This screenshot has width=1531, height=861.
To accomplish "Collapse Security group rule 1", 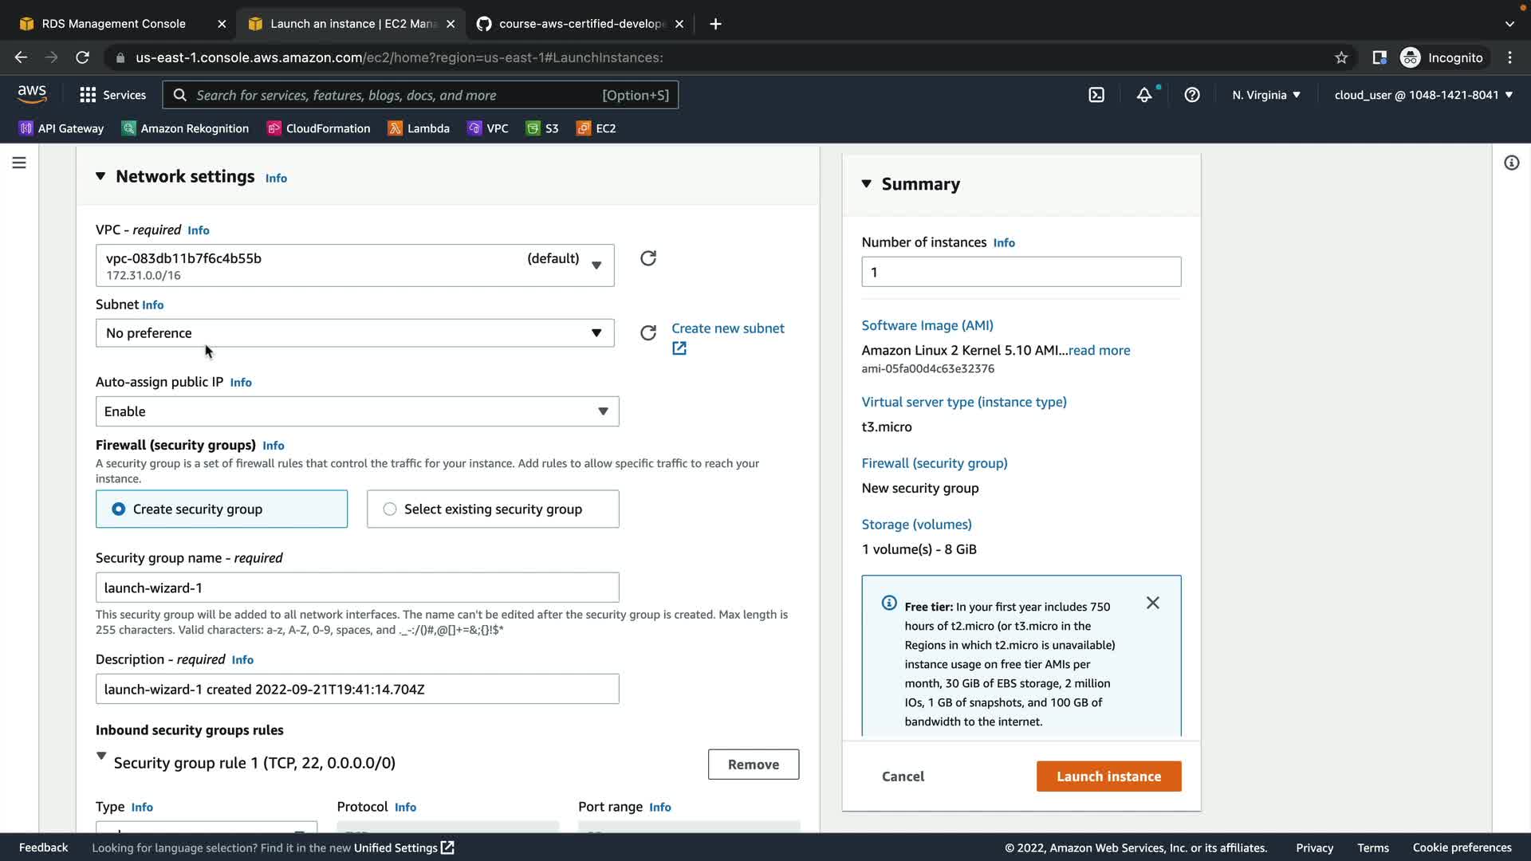I will [101, 756].
